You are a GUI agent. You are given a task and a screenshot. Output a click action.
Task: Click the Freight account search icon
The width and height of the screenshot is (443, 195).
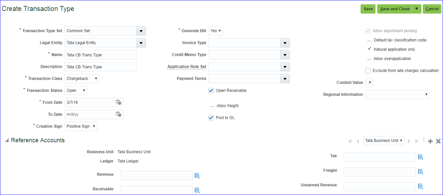point(420,172)
